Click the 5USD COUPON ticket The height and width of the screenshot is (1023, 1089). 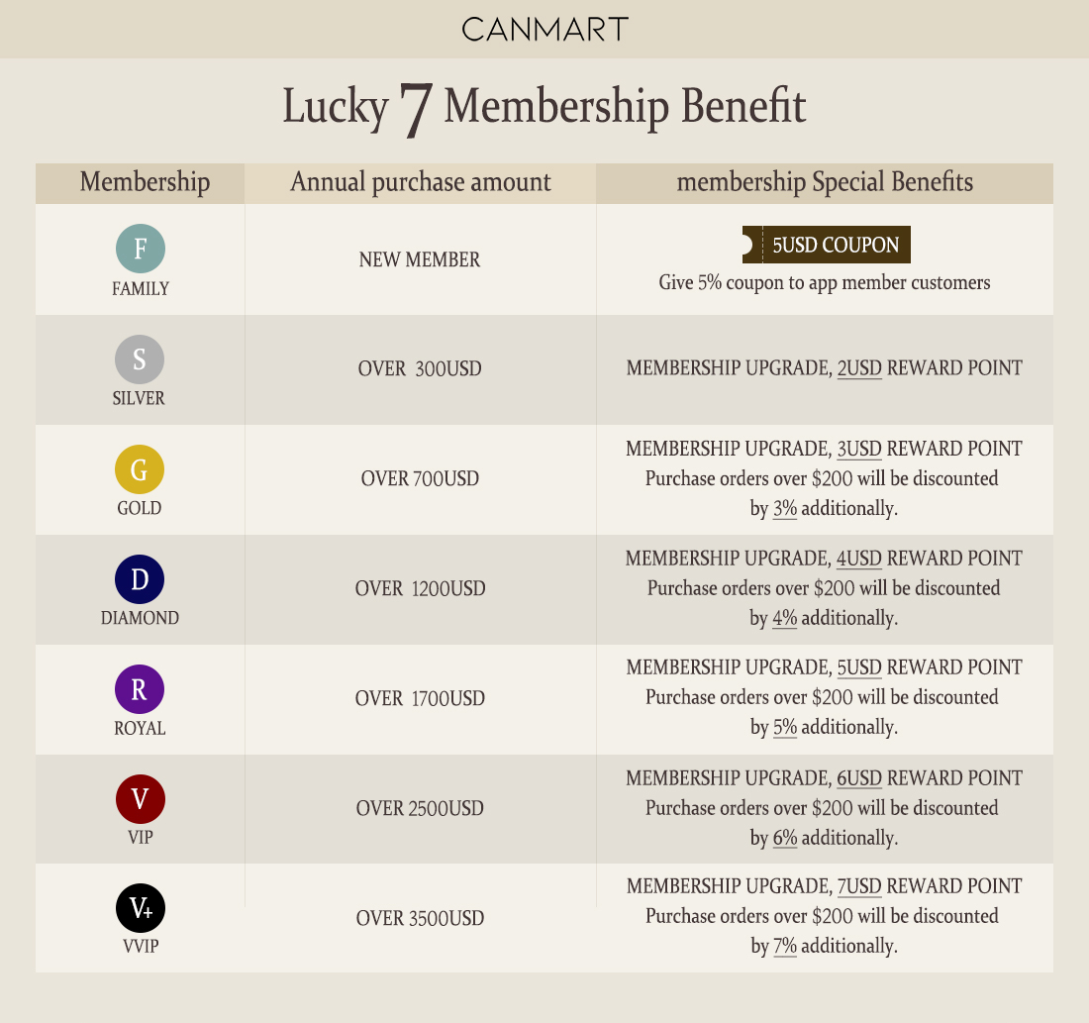(x=827, y=245)
